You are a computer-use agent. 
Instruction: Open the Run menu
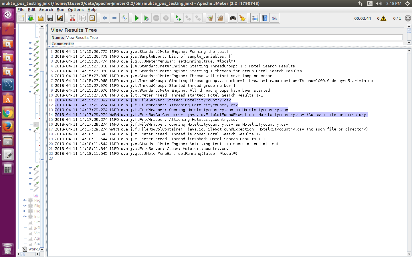coord(60,9)
